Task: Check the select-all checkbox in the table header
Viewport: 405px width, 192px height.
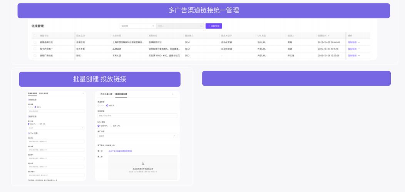Action: tap(35, 36)
